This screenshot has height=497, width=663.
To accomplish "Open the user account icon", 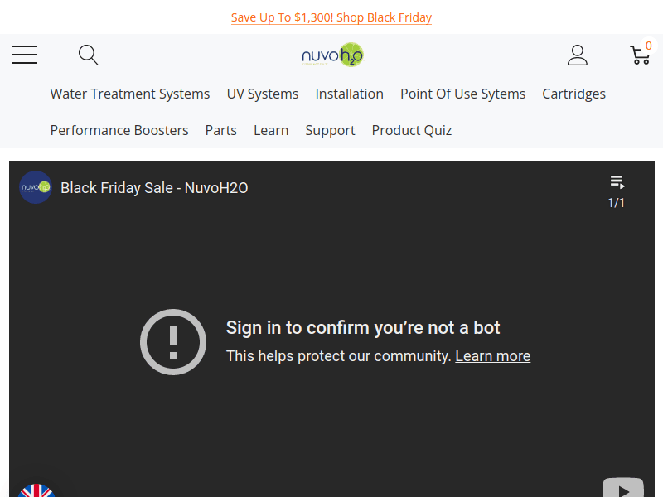I will pyautogui.click(x=578, y=55).
